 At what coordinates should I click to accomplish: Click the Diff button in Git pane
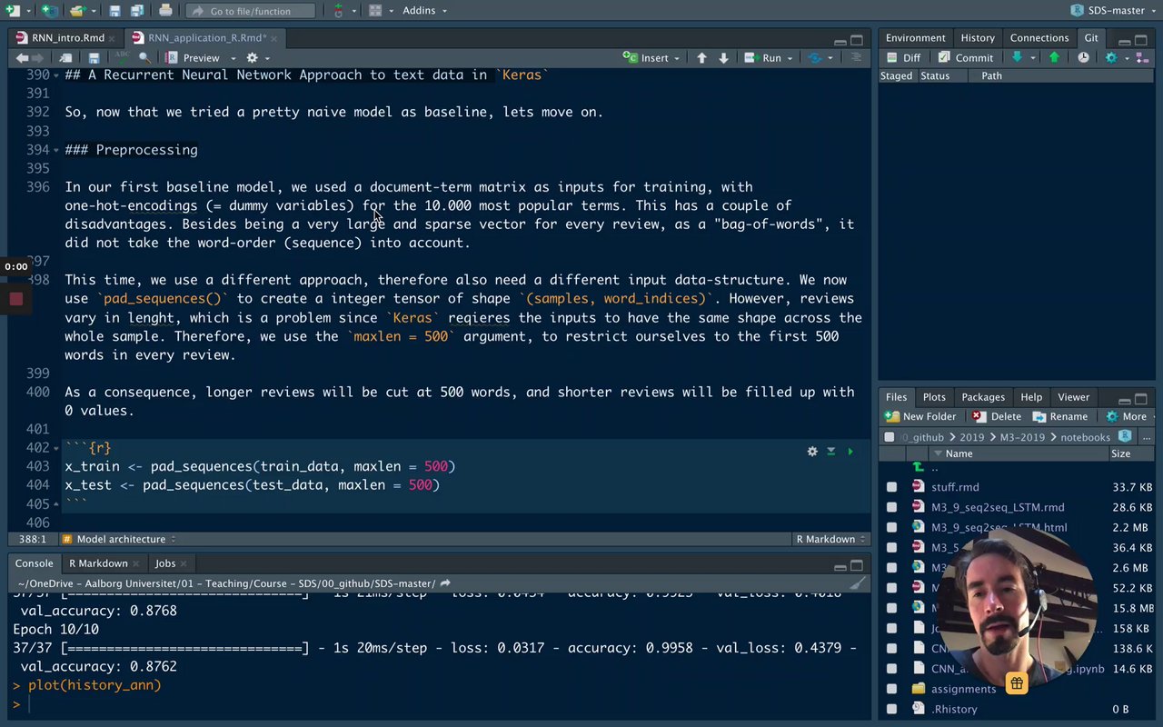click(903, 57)
